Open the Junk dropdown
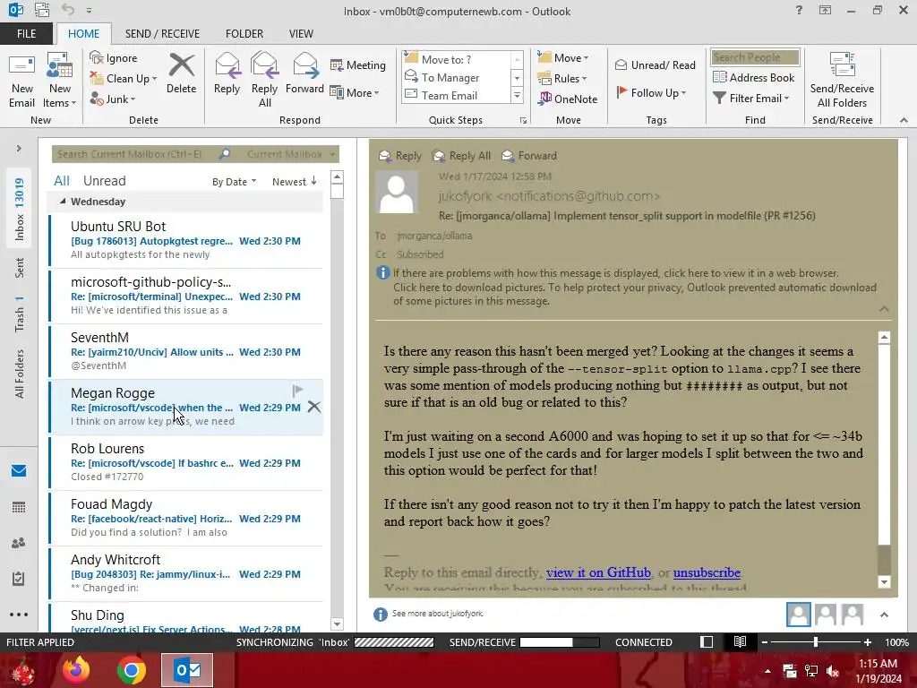Image resolution: width=917 pixels, height=688 pixels. pos(112,99)
